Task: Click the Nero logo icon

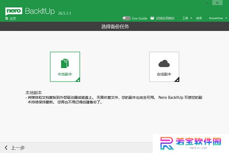Action: pos(14,11)
